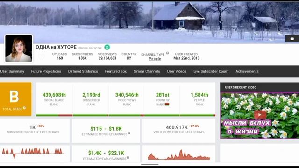Open the Similar Channels tab
Screen dimensions: 299x168
147,71
